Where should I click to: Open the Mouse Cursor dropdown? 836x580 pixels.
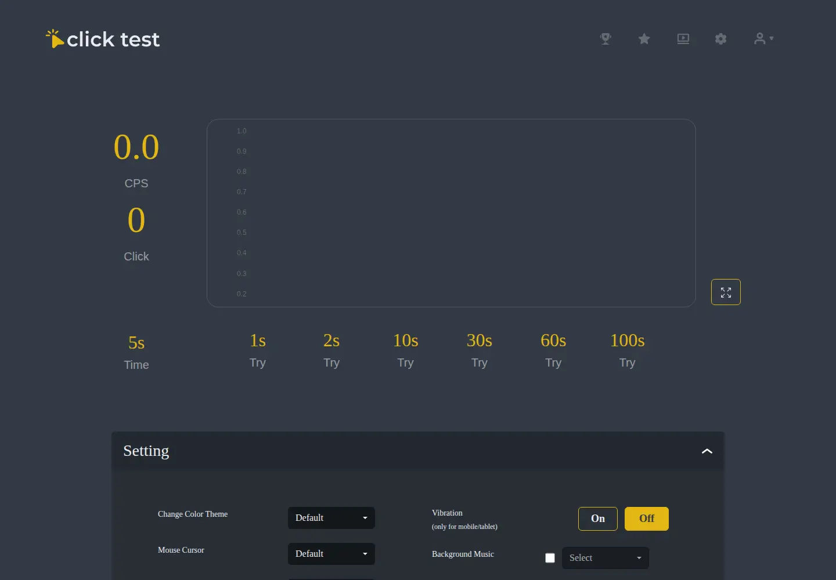coord(331,554)
